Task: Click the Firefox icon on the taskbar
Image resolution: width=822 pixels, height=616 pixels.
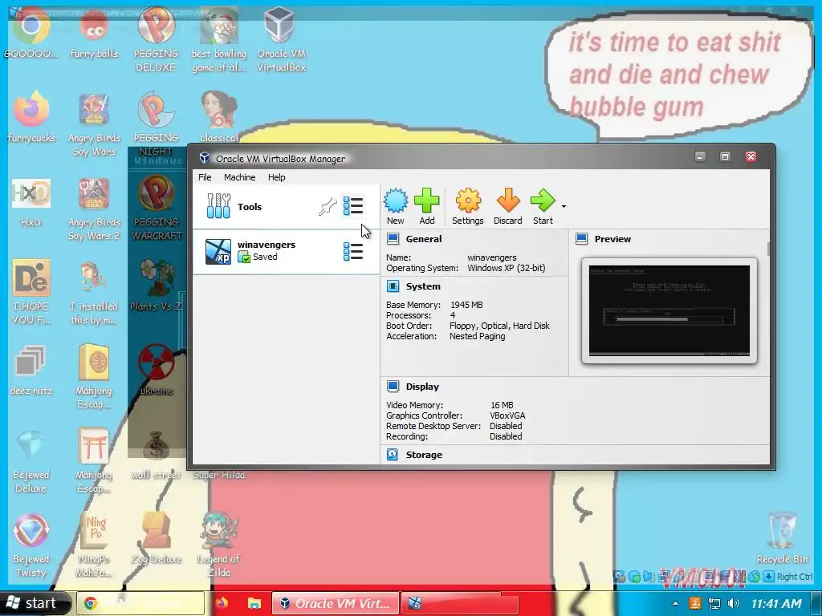Action: (222, 603)
